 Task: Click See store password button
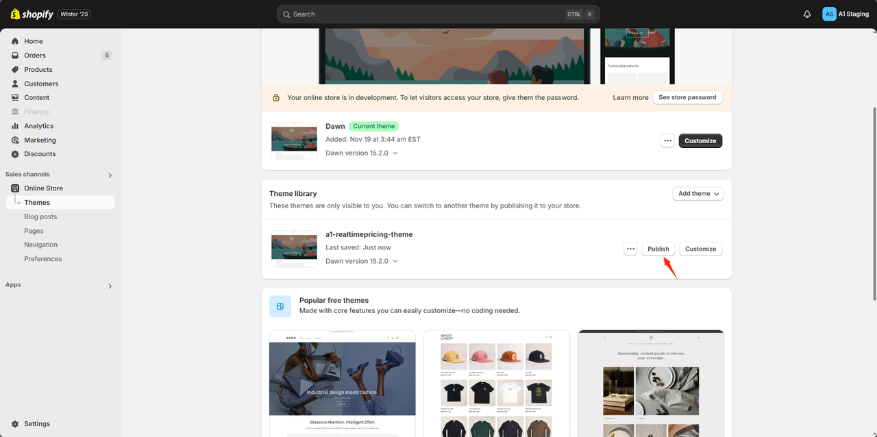(x=687, y=97)
